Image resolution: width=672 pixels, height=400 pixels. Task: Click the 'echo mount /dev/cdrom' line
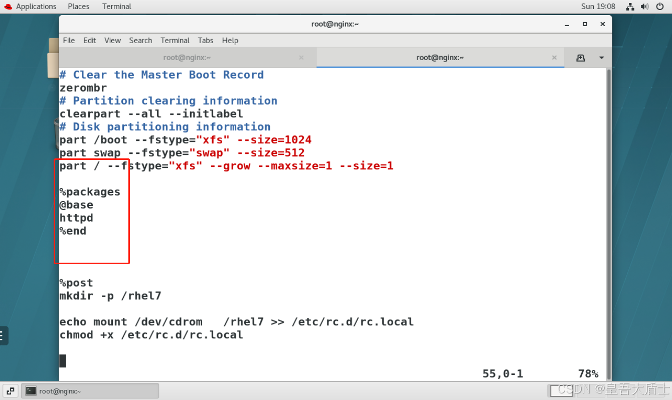coord(237,322)
